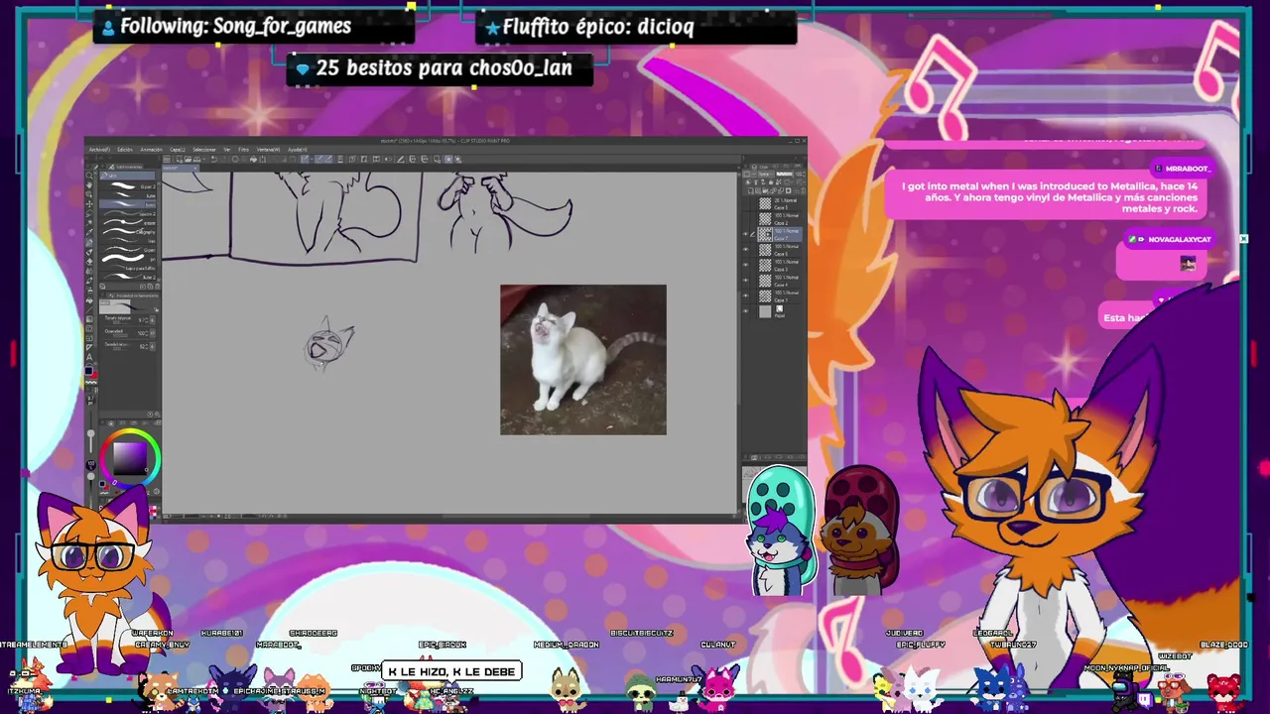Select the canvas document tab
Viewport: 1270px width, 714px height.
(x=181, y=168)
